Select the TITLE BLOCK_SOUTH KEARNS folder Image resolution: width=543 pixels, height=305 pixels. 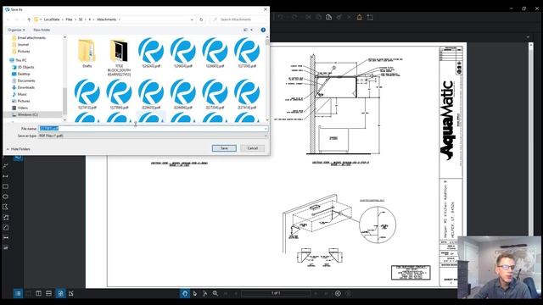[119, 58]
